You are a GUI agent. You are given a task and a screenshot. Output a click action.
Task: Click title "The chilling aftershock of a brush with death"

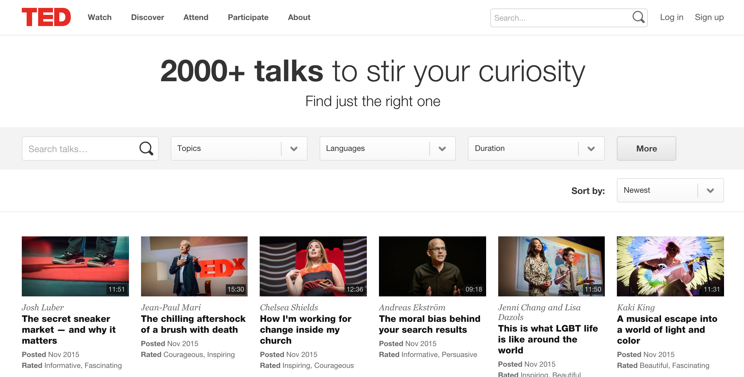(x=193, y=324)
